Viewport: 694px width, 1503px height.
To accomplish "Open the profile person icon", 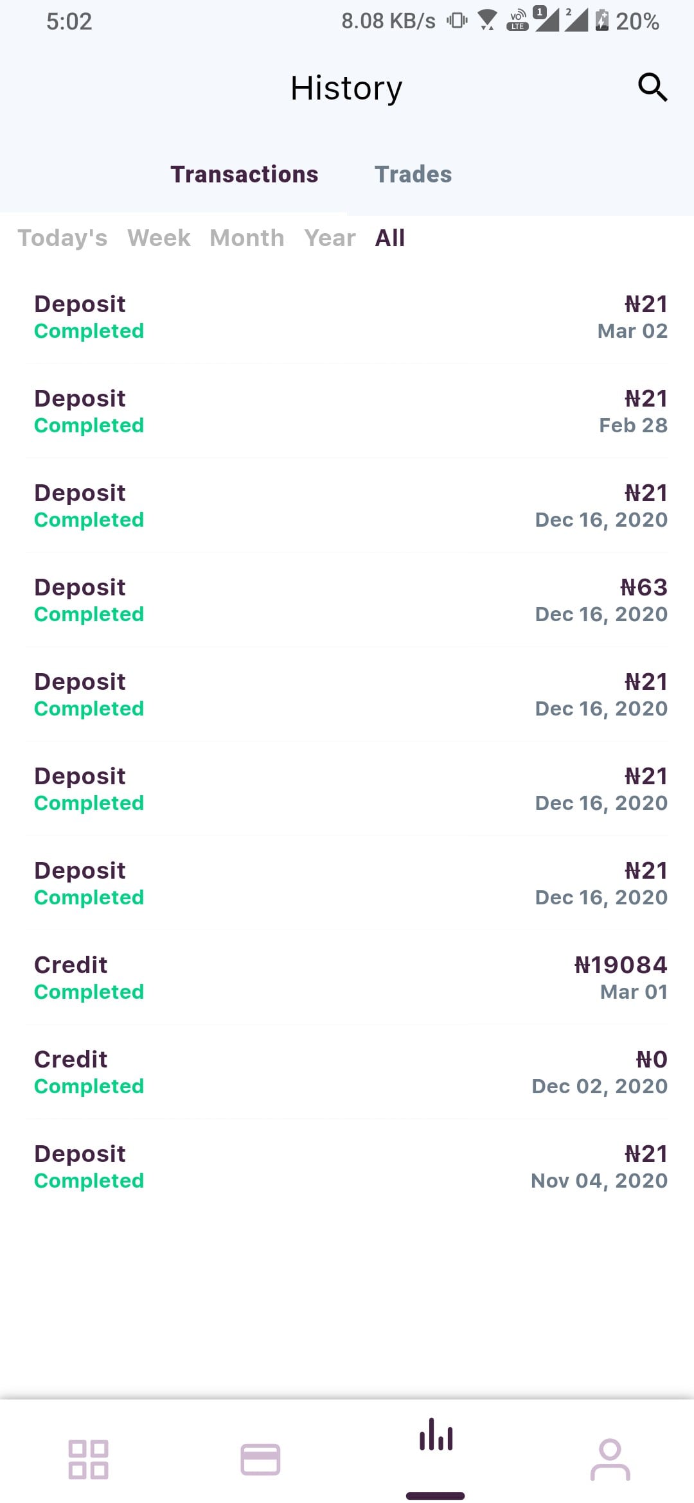I will click(610, 1459).
